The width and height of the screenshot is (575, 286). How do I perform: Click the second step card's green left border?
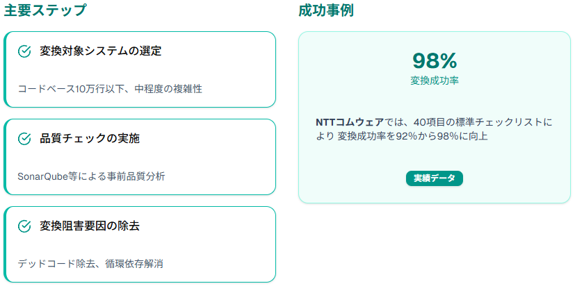[5, 157]
